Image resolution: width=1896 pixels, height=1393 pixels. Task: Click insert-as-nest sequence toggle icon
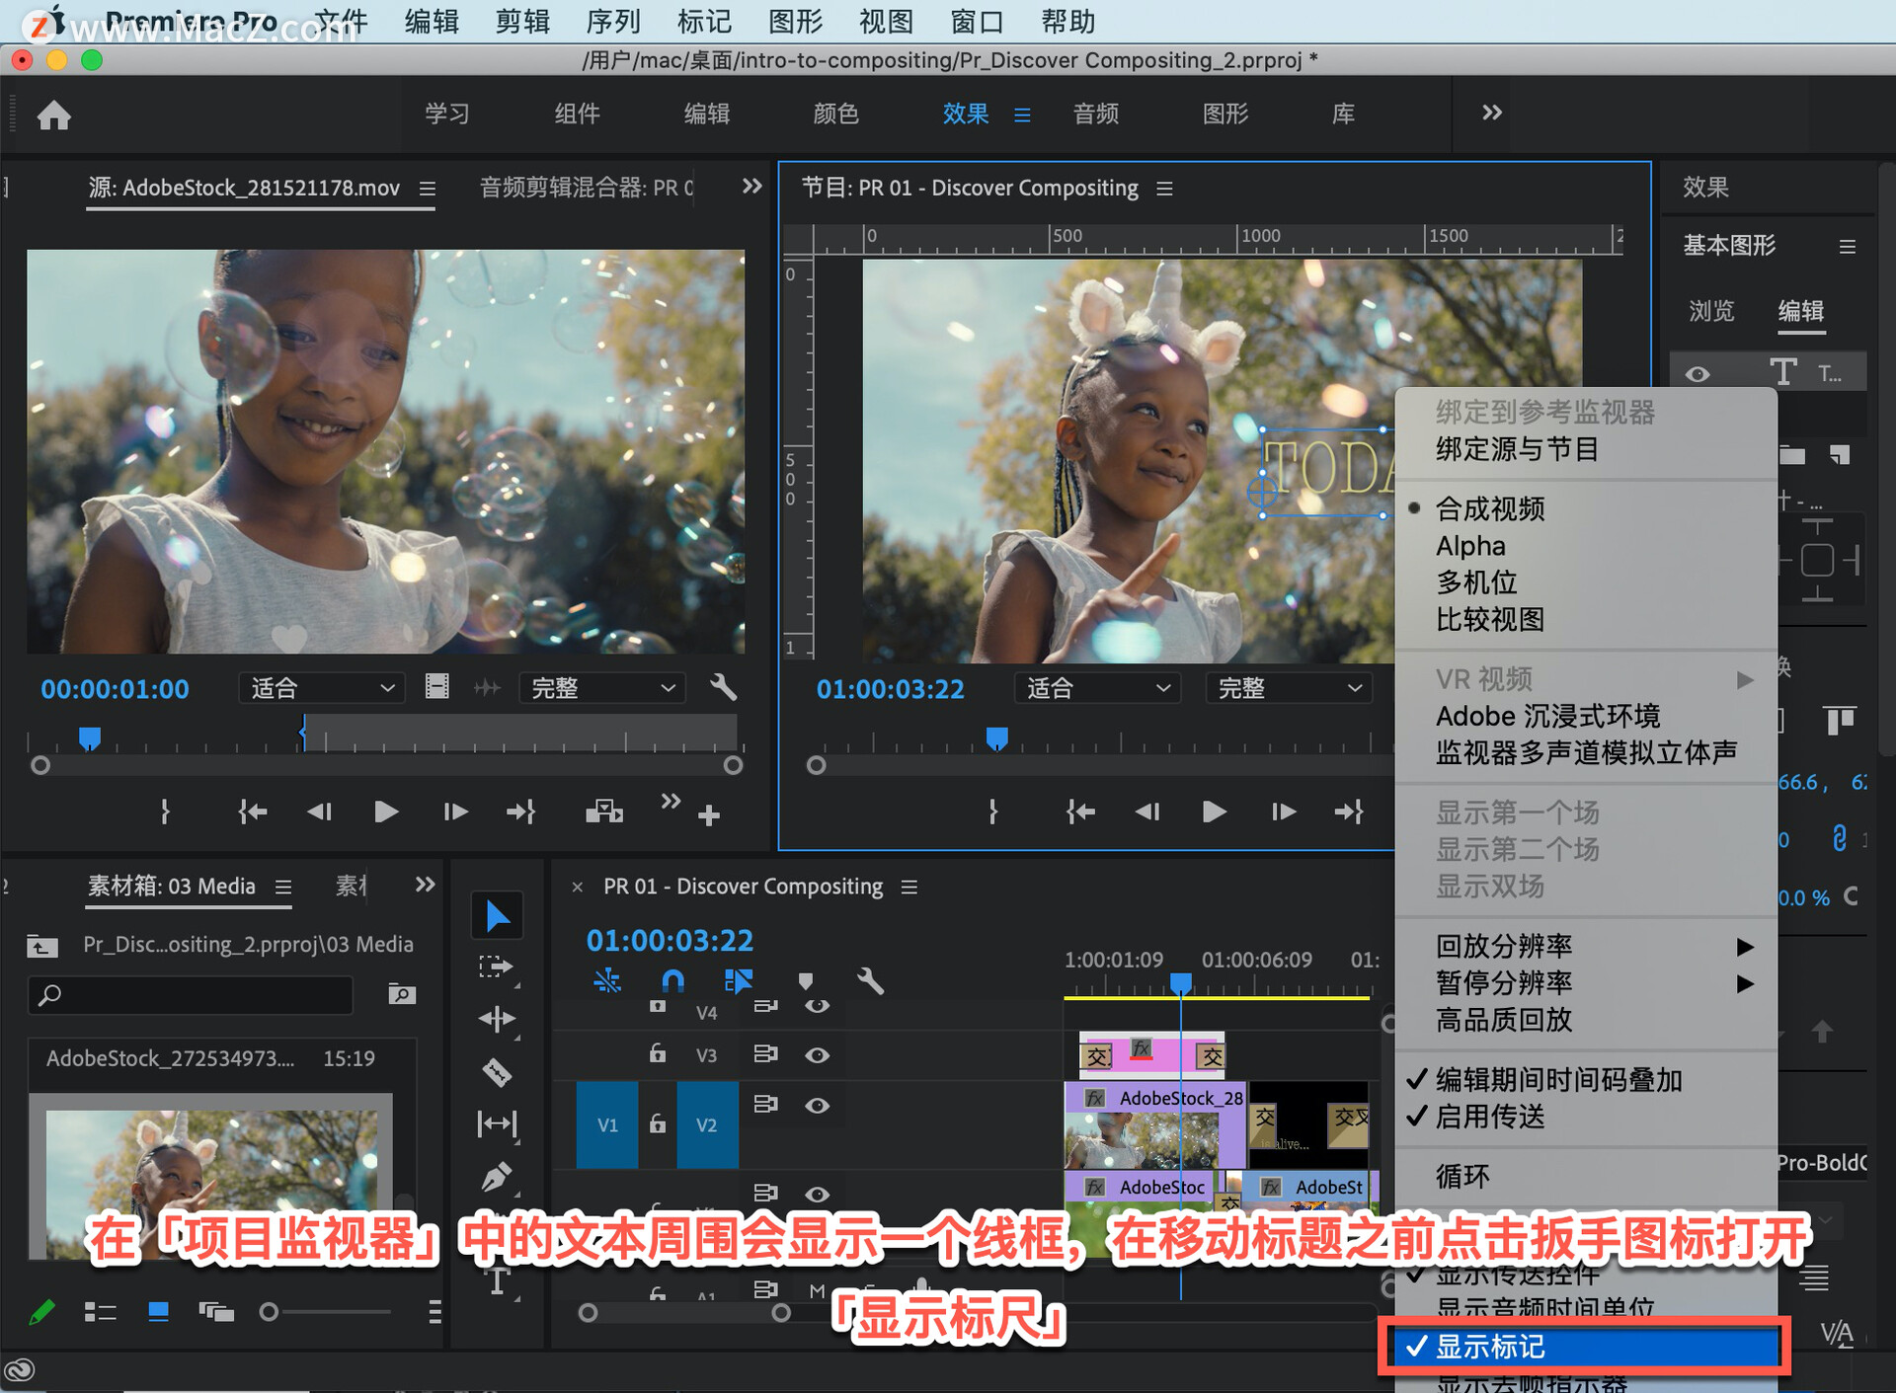tap(607, 980)
